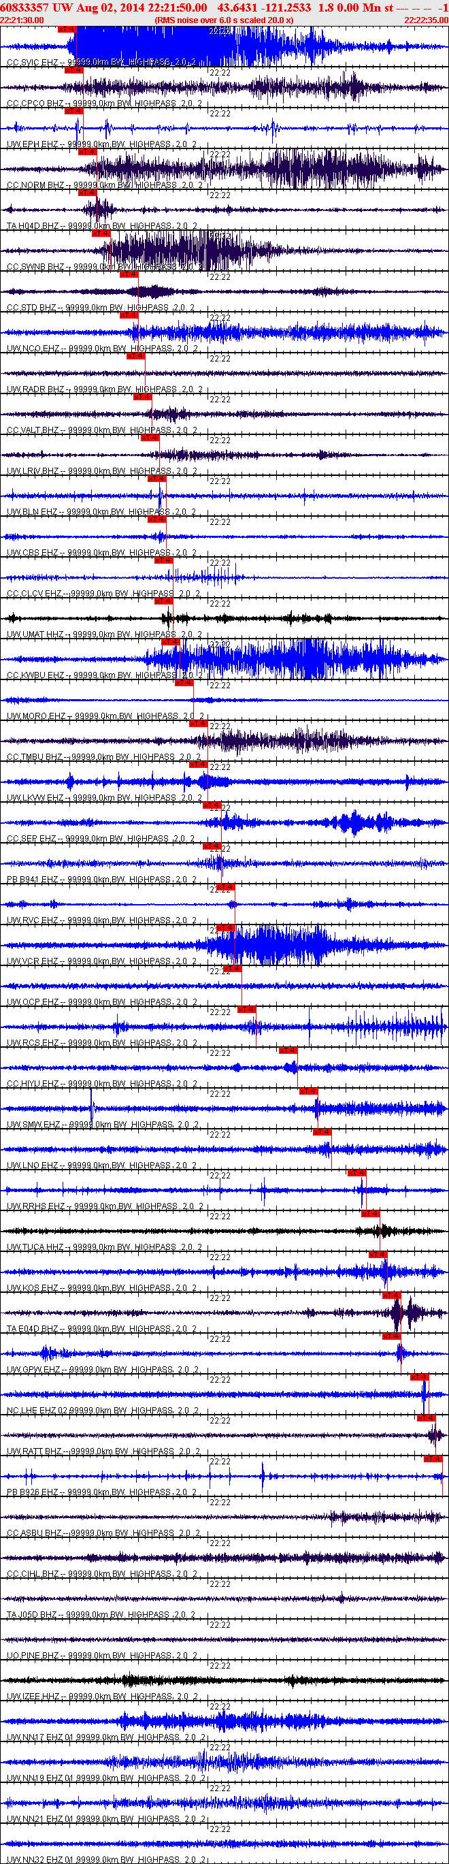Click the RMS noise scaling note
Screen dimensions: 449x1864
pyautogui.click(x=224, y=20)
